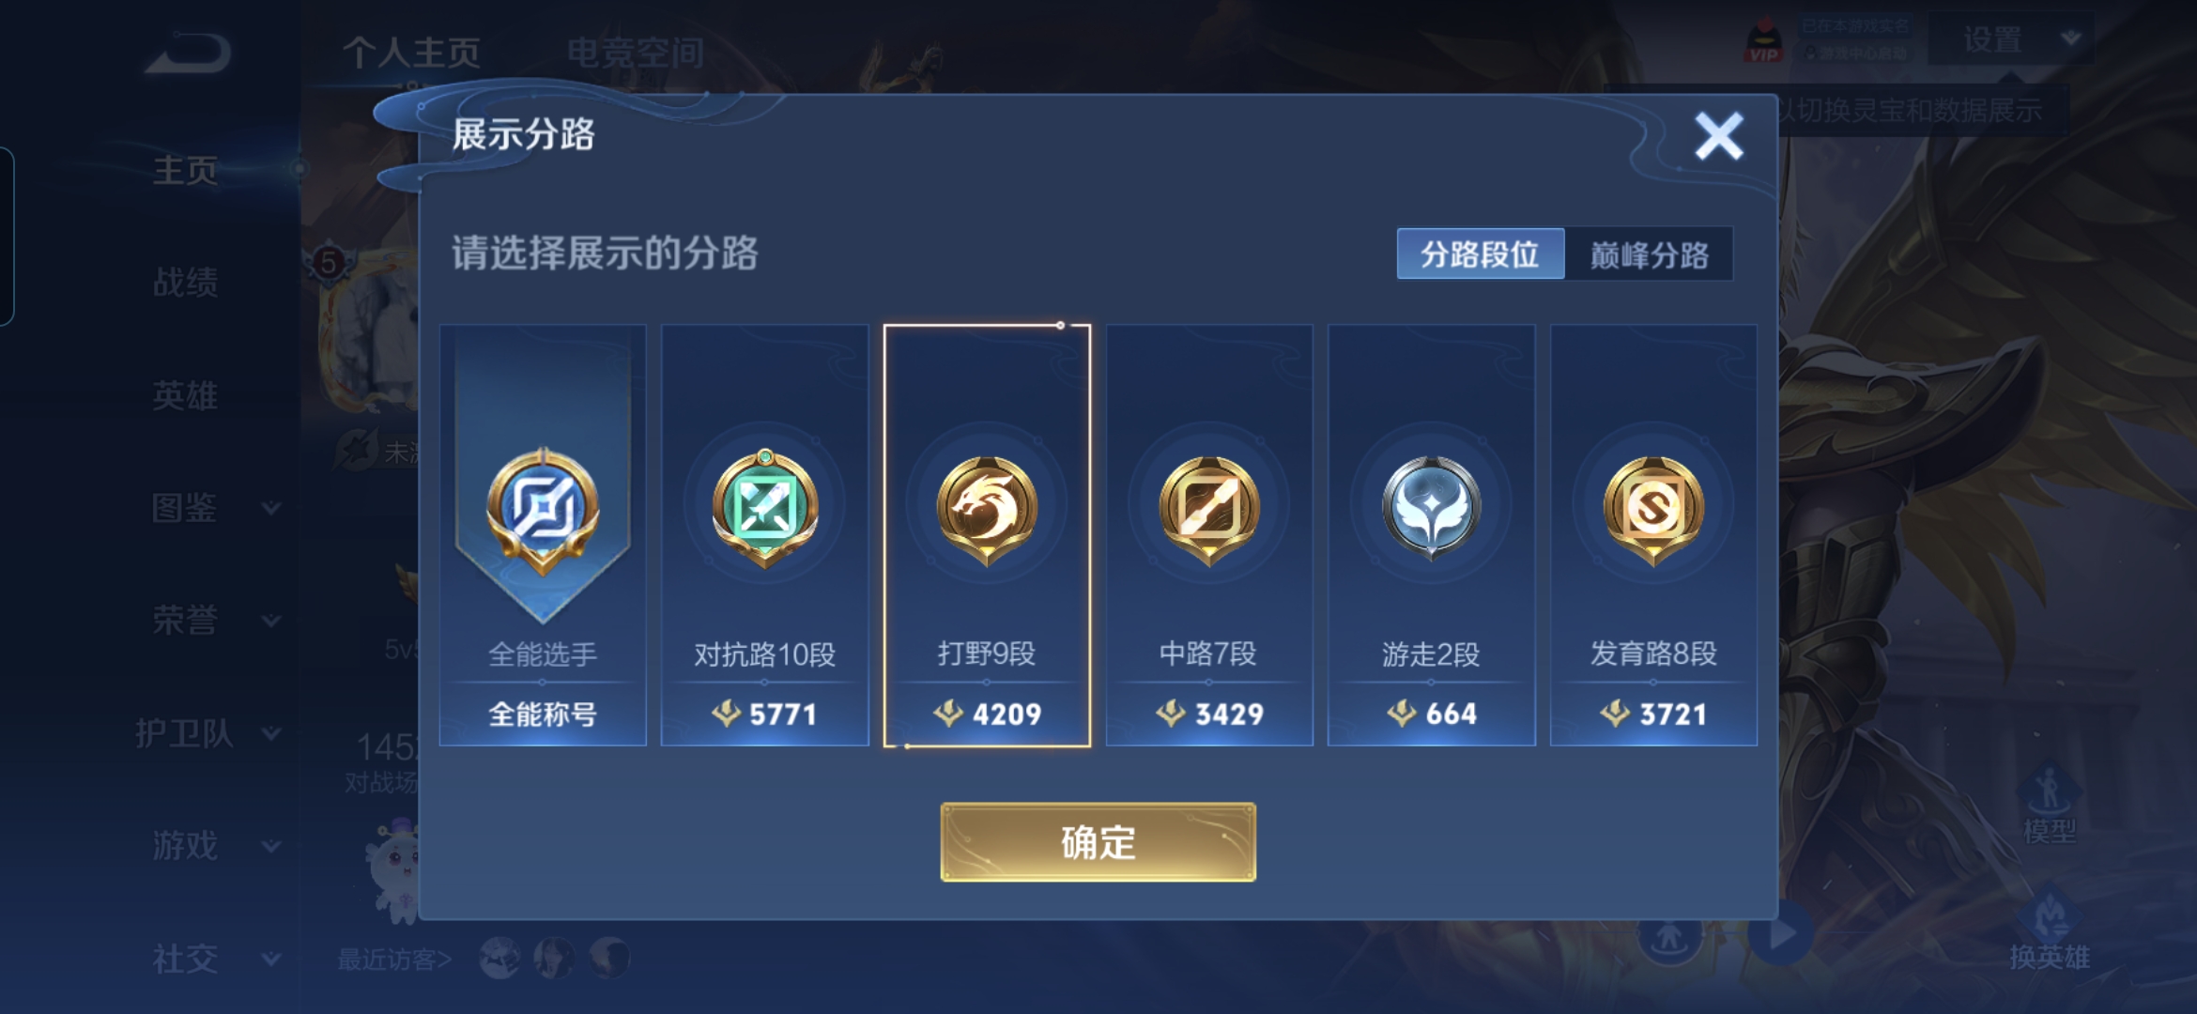Switch to the 电竞空间 tab
This screenshot has width=2197, height=1014.
tap(636, 53)
